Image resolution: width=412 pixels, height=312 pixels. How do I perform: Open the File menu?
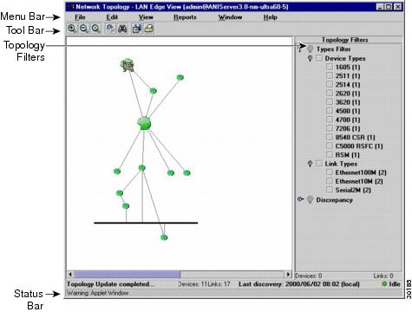80,17
